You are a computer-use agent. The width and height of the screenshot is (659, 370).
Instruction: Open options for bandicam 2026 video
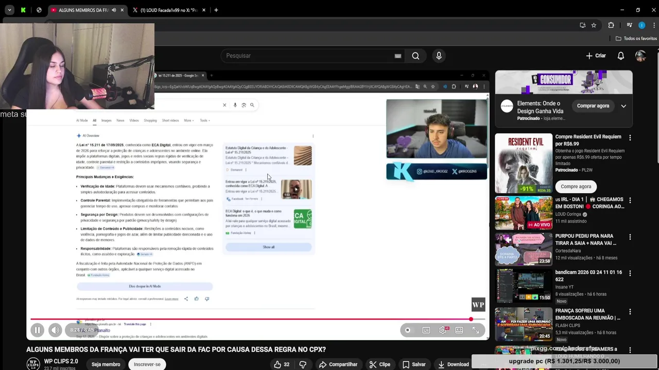630,273
